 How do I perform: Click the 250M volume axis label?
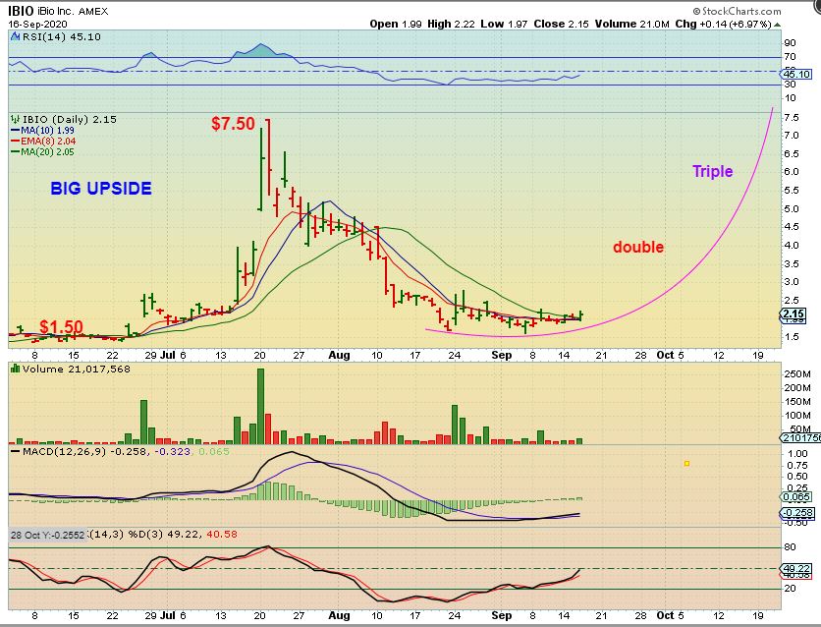pos(796,374)
